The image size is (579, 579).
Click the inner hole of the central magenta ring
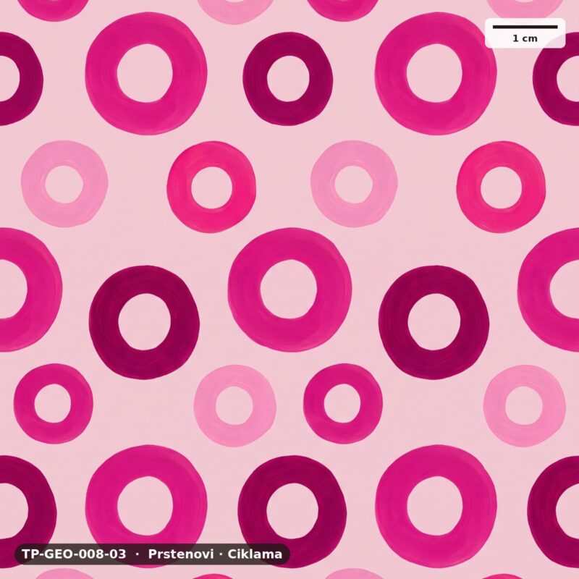(x=289, y=289)
